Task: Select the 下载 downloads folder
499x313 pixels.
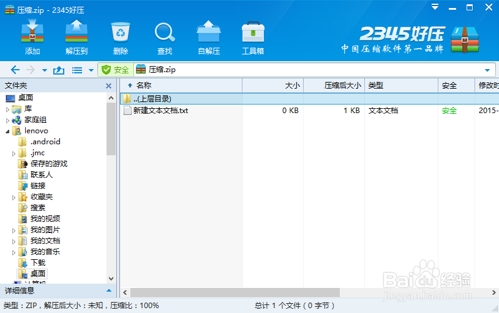Action: [38, 263]
